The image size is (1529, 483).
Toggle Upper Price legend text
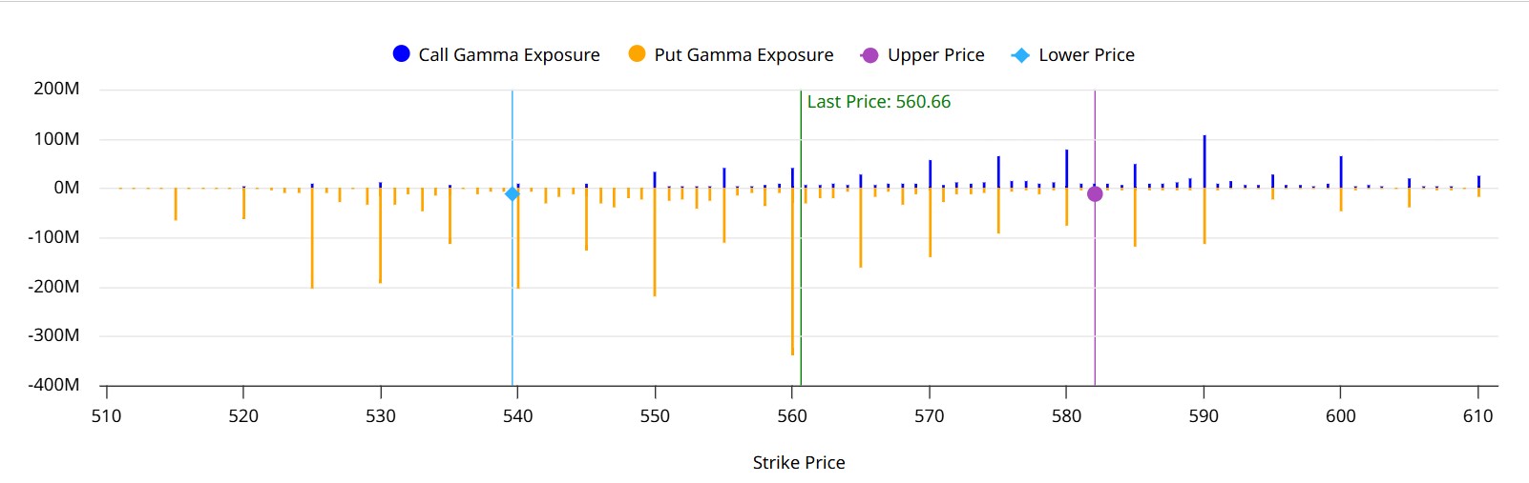935,55
